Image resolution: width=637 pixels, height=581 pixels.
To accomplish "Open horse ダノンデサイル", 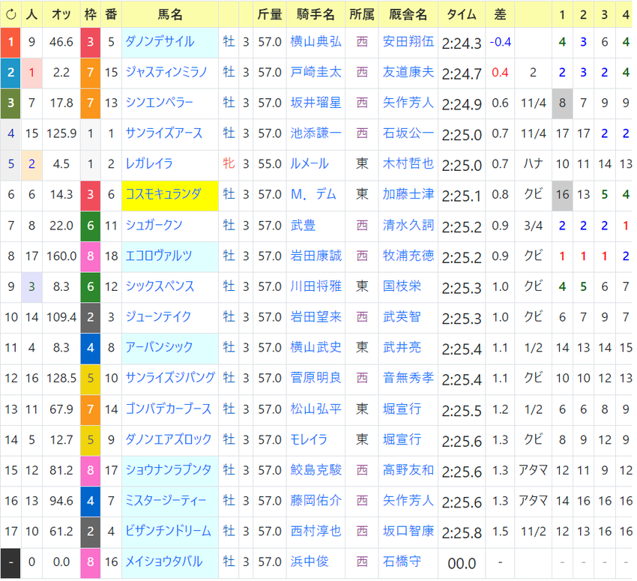I will click(x=160, y=42).
